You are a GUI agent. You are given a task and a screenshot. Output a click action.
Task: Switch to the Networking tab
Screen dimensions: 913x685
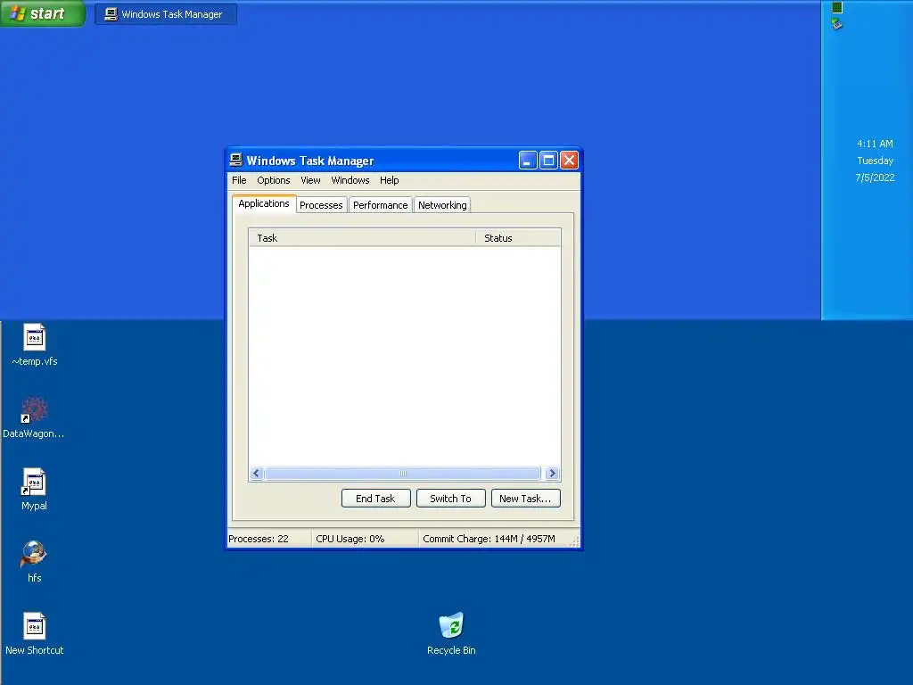[x=442, y=205]
